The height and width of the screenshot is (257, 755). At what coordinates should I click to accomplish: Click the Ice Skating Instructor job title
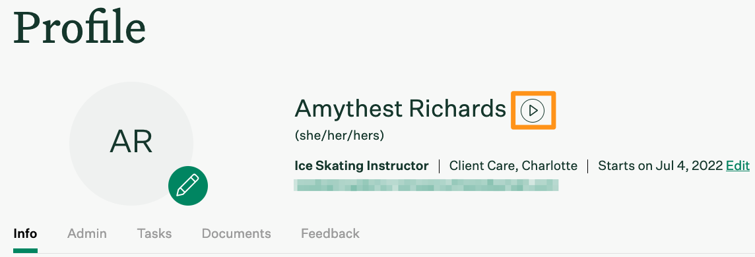361,165
